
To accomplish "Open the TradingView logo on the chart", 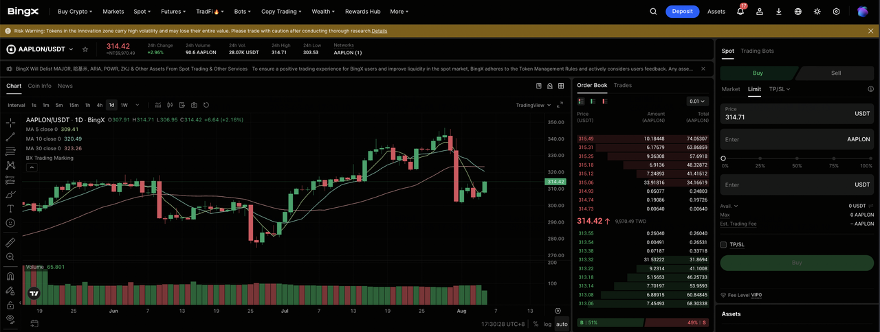I will (34, 293).
